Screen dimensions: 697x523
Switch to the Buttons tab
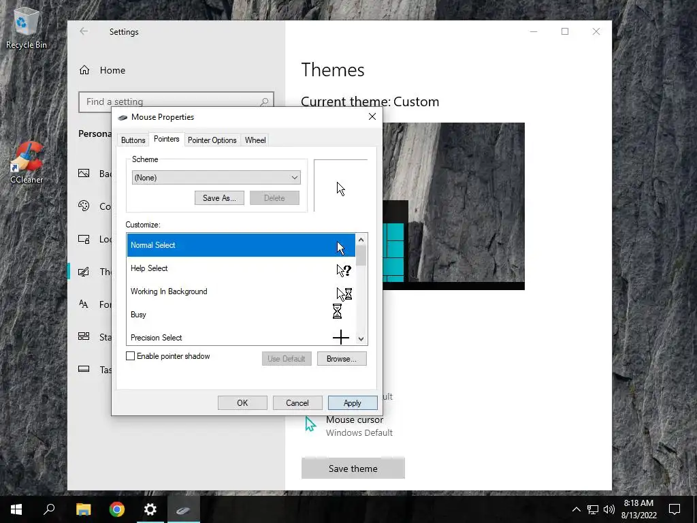pos(133,140)
